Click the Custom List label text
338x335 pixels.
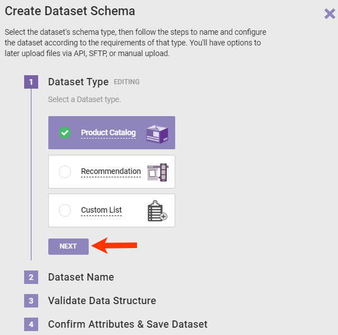point(101,210)
